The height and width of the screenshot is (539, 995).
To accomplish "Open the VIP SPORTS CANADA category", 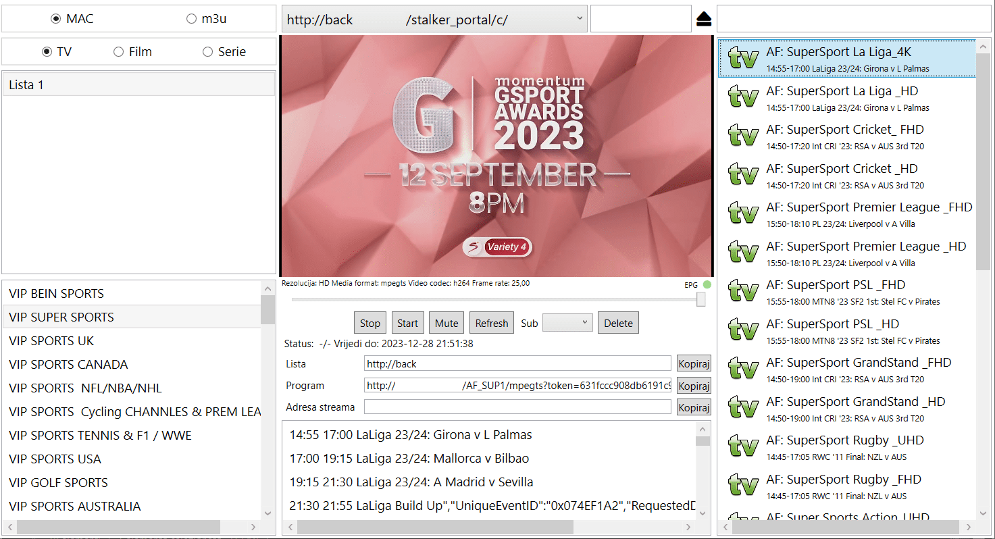I will pyautogui.click(x=132, y=365).
